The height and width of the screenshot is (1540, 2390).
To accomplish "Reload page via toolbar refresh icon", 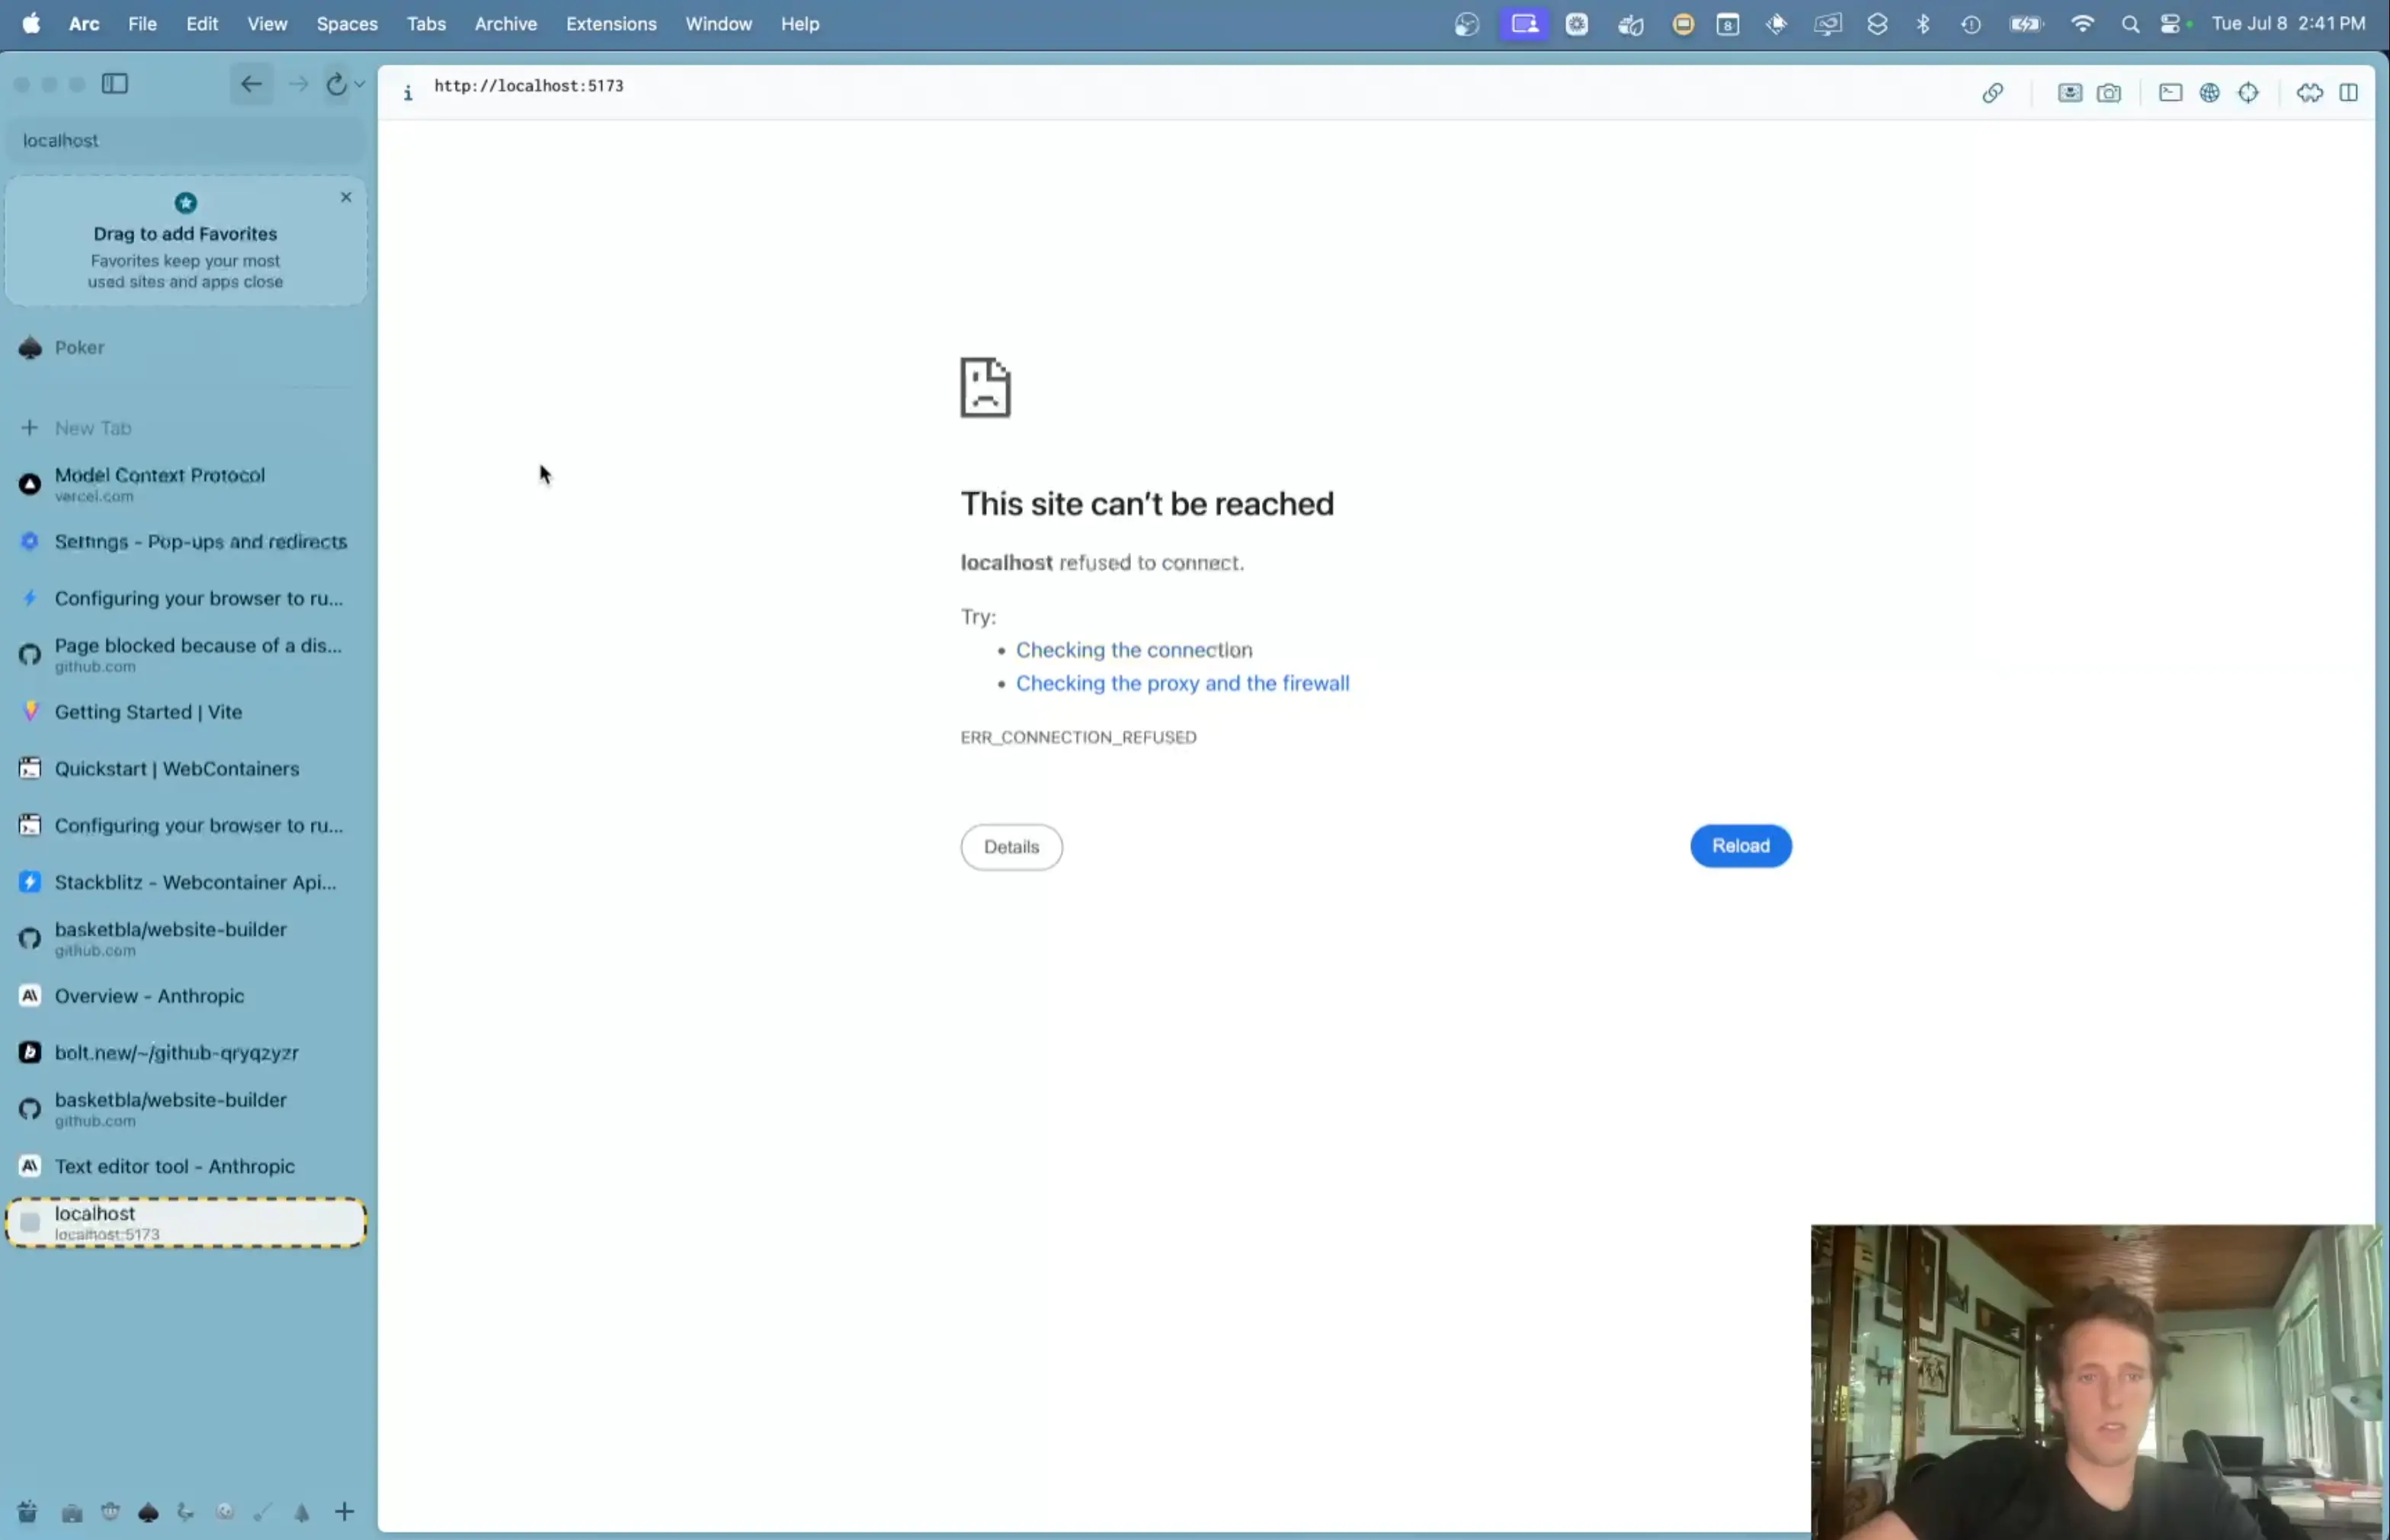I will click(x=336, y=85).
